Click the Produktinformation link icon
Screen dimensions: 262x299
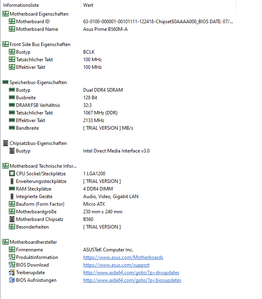(x=12, y=257)
